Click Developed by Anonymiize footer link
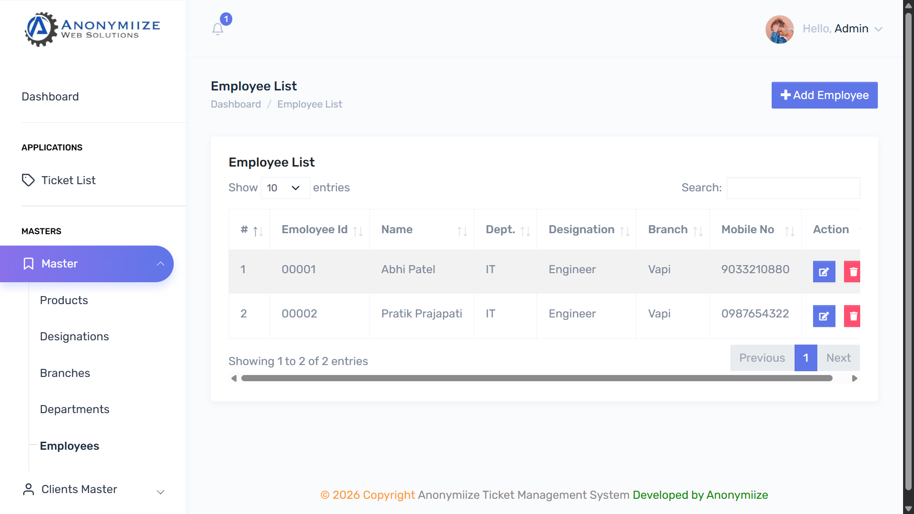 [x=700, y=495]
